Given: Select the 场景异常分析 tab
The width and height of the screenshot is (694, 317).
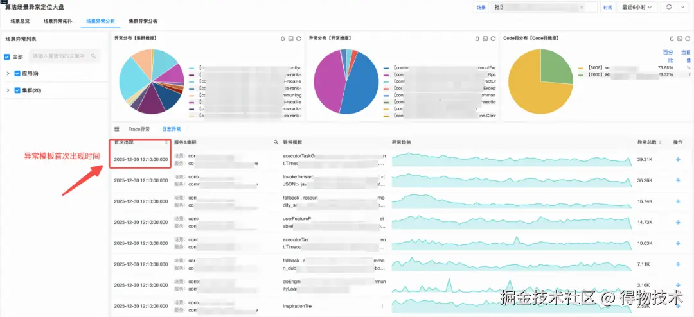Looking at the screenshot, I should 100,21.
